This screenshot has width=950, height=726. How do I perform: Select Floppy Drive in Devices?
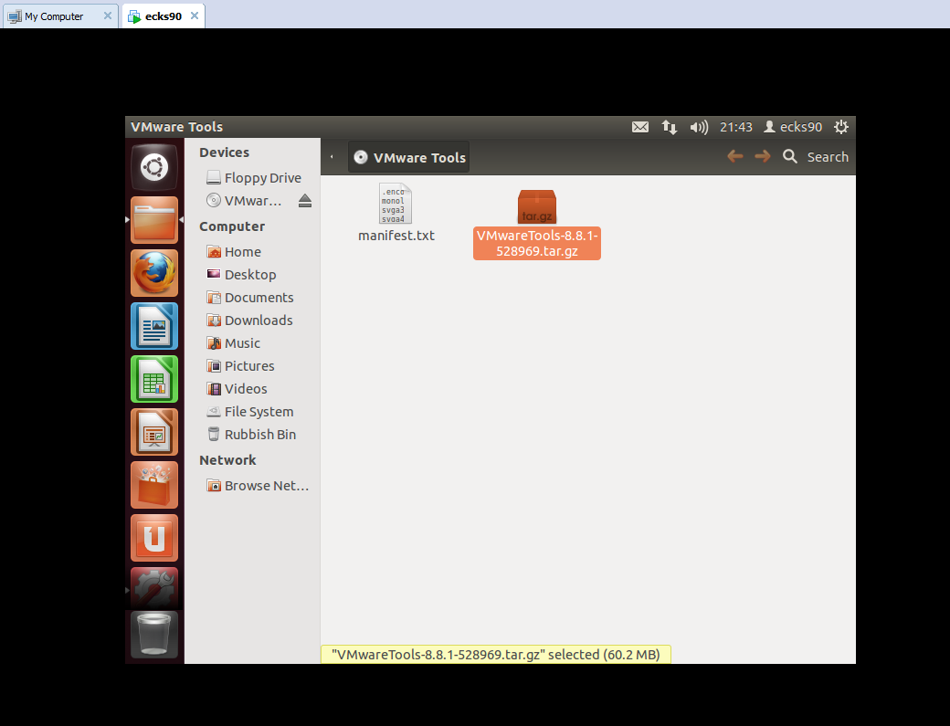click(253, 178)
